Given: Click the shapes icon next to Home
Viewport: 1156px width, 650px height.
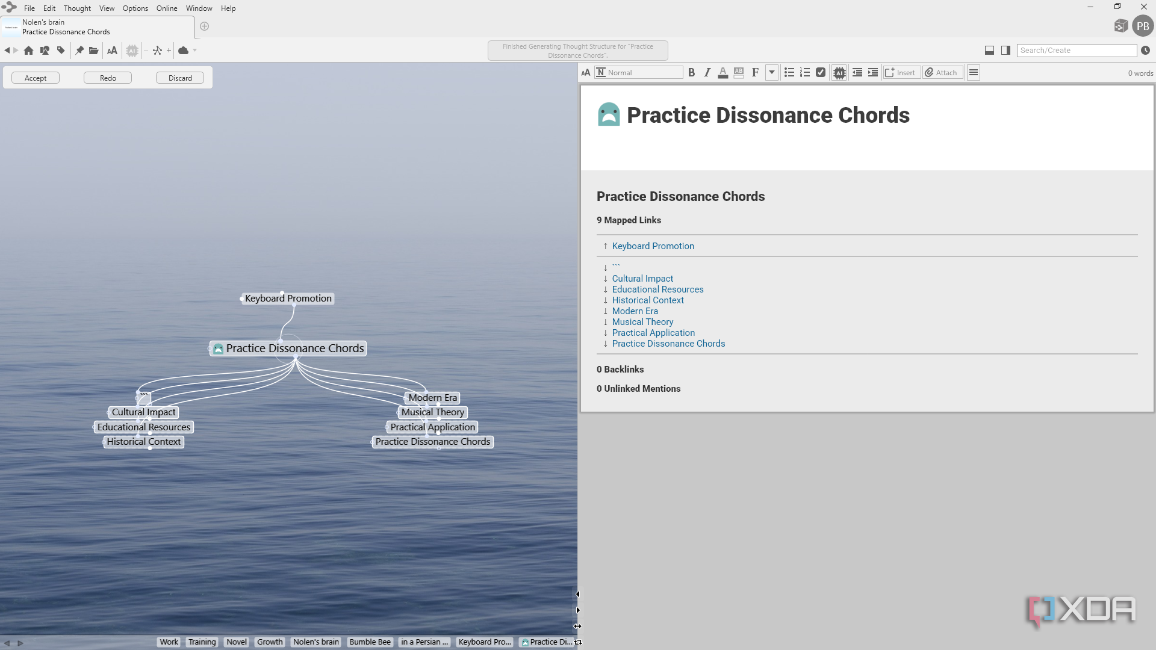Looking at the screenshot, I should 45,51.
